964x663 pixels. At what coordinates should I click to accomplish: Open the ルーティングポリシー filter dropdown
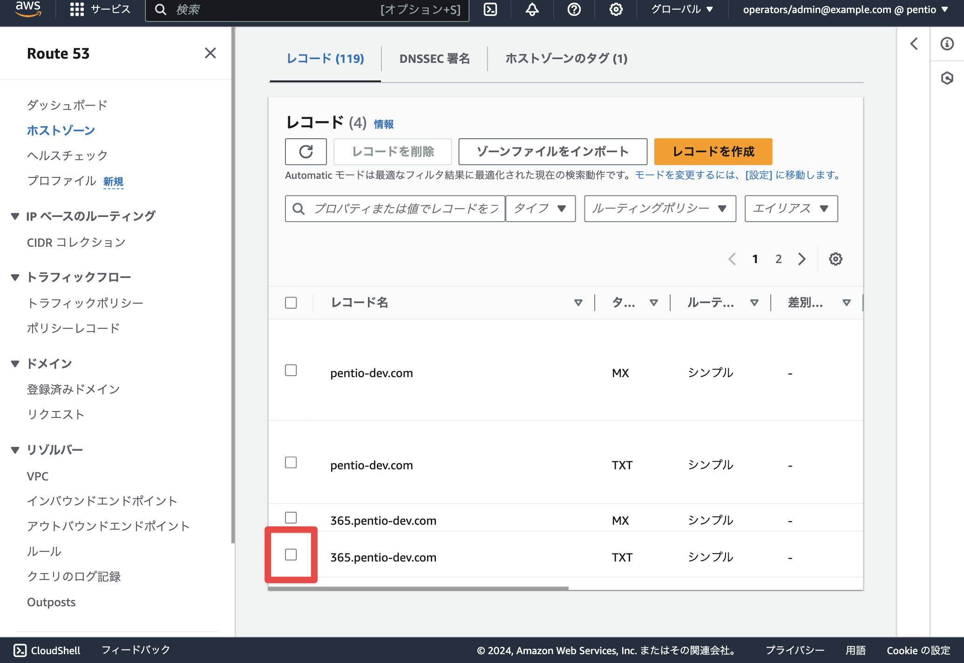point(660,209)
